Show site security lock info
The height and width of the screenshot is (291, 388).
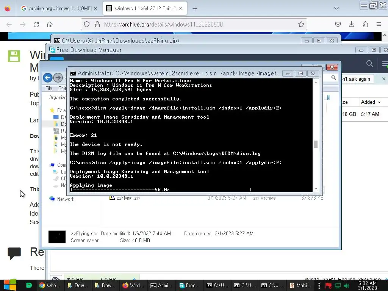pos(97,24)
